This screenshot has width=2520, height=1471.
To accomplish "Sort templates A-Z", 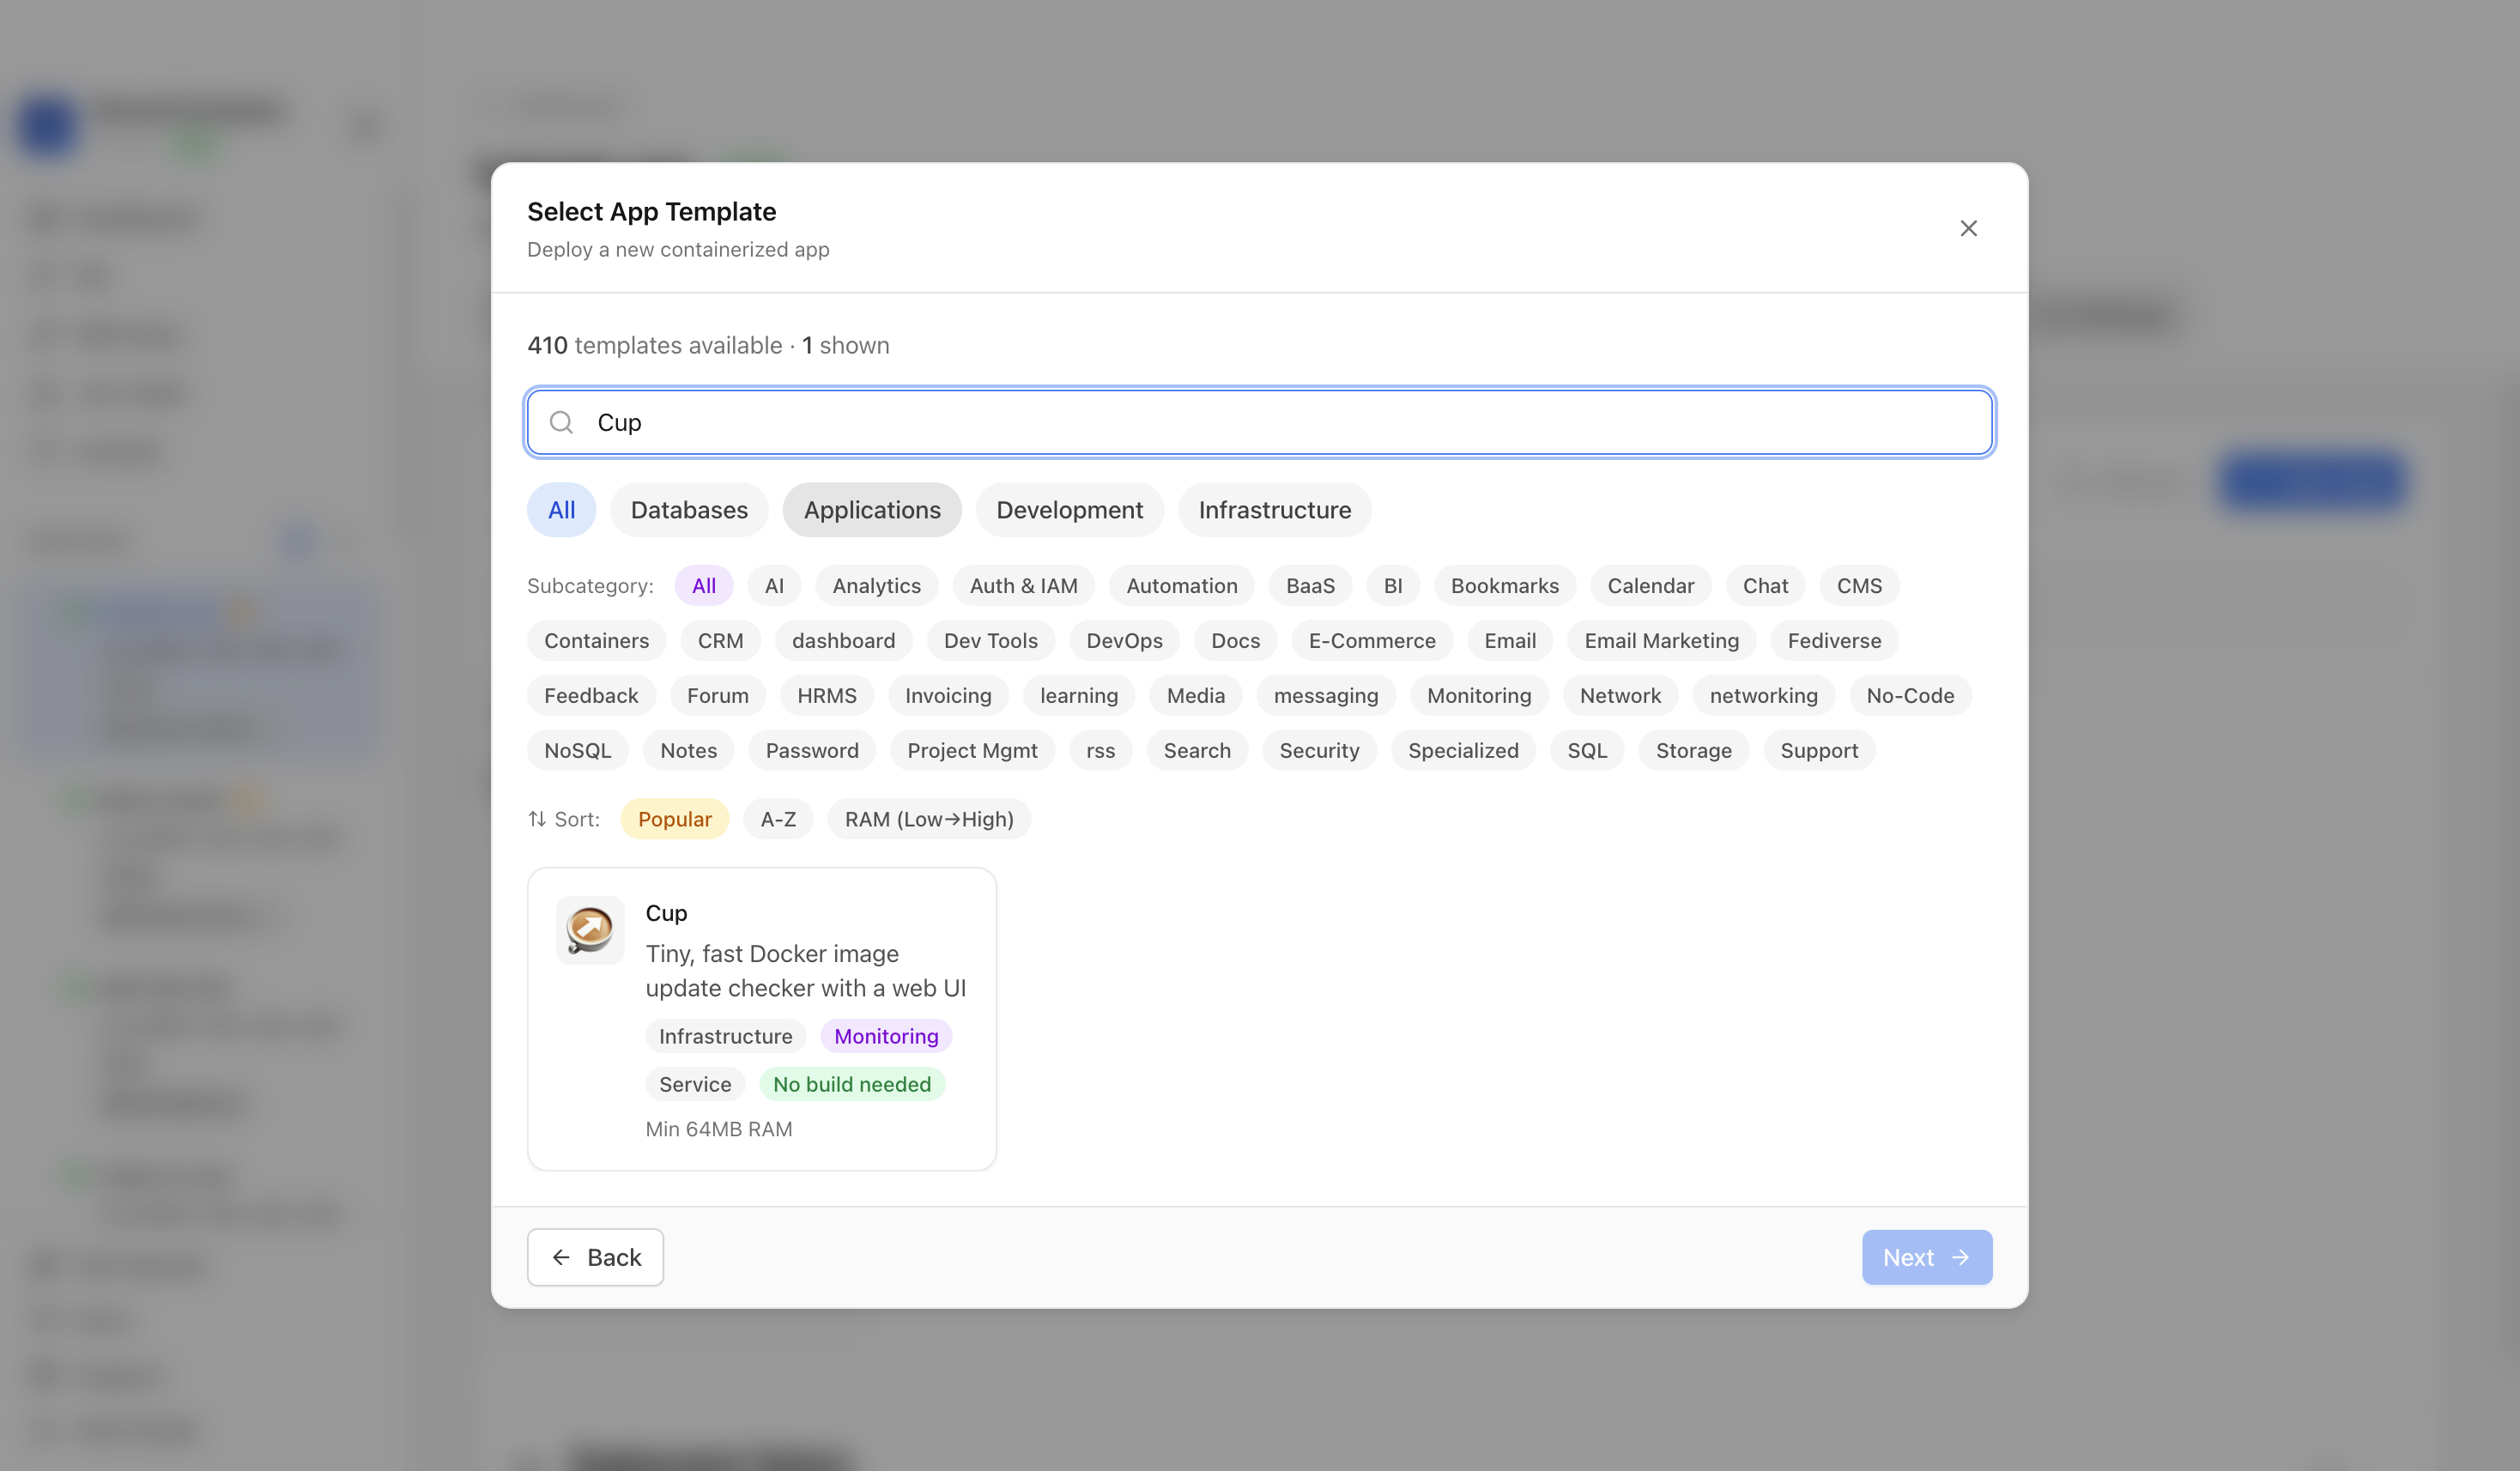I will 778,819.
